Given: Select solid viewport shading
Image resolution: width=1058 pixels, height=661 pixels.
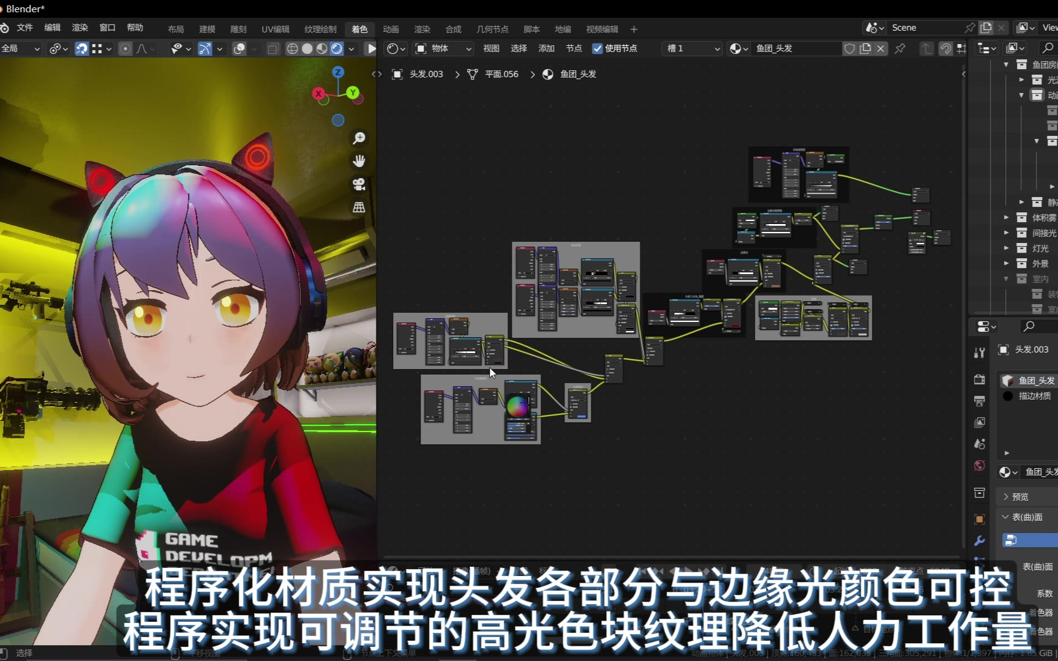Looking at the screenshot, I should click(x=307, y=48).
